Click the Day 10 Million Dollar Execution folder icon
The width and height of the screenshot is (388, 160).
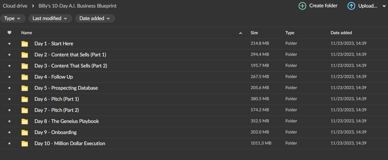[x=25, y=144]
